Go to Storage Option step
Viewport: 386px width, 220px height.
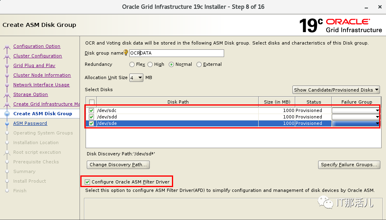point(31,94)
